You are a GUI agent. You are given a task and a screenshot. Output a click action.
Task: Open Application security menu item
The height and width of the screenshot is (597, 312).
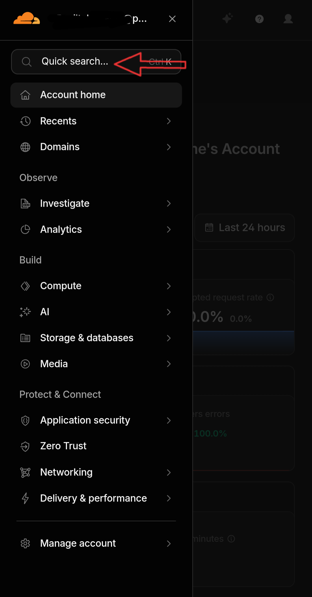96,420
